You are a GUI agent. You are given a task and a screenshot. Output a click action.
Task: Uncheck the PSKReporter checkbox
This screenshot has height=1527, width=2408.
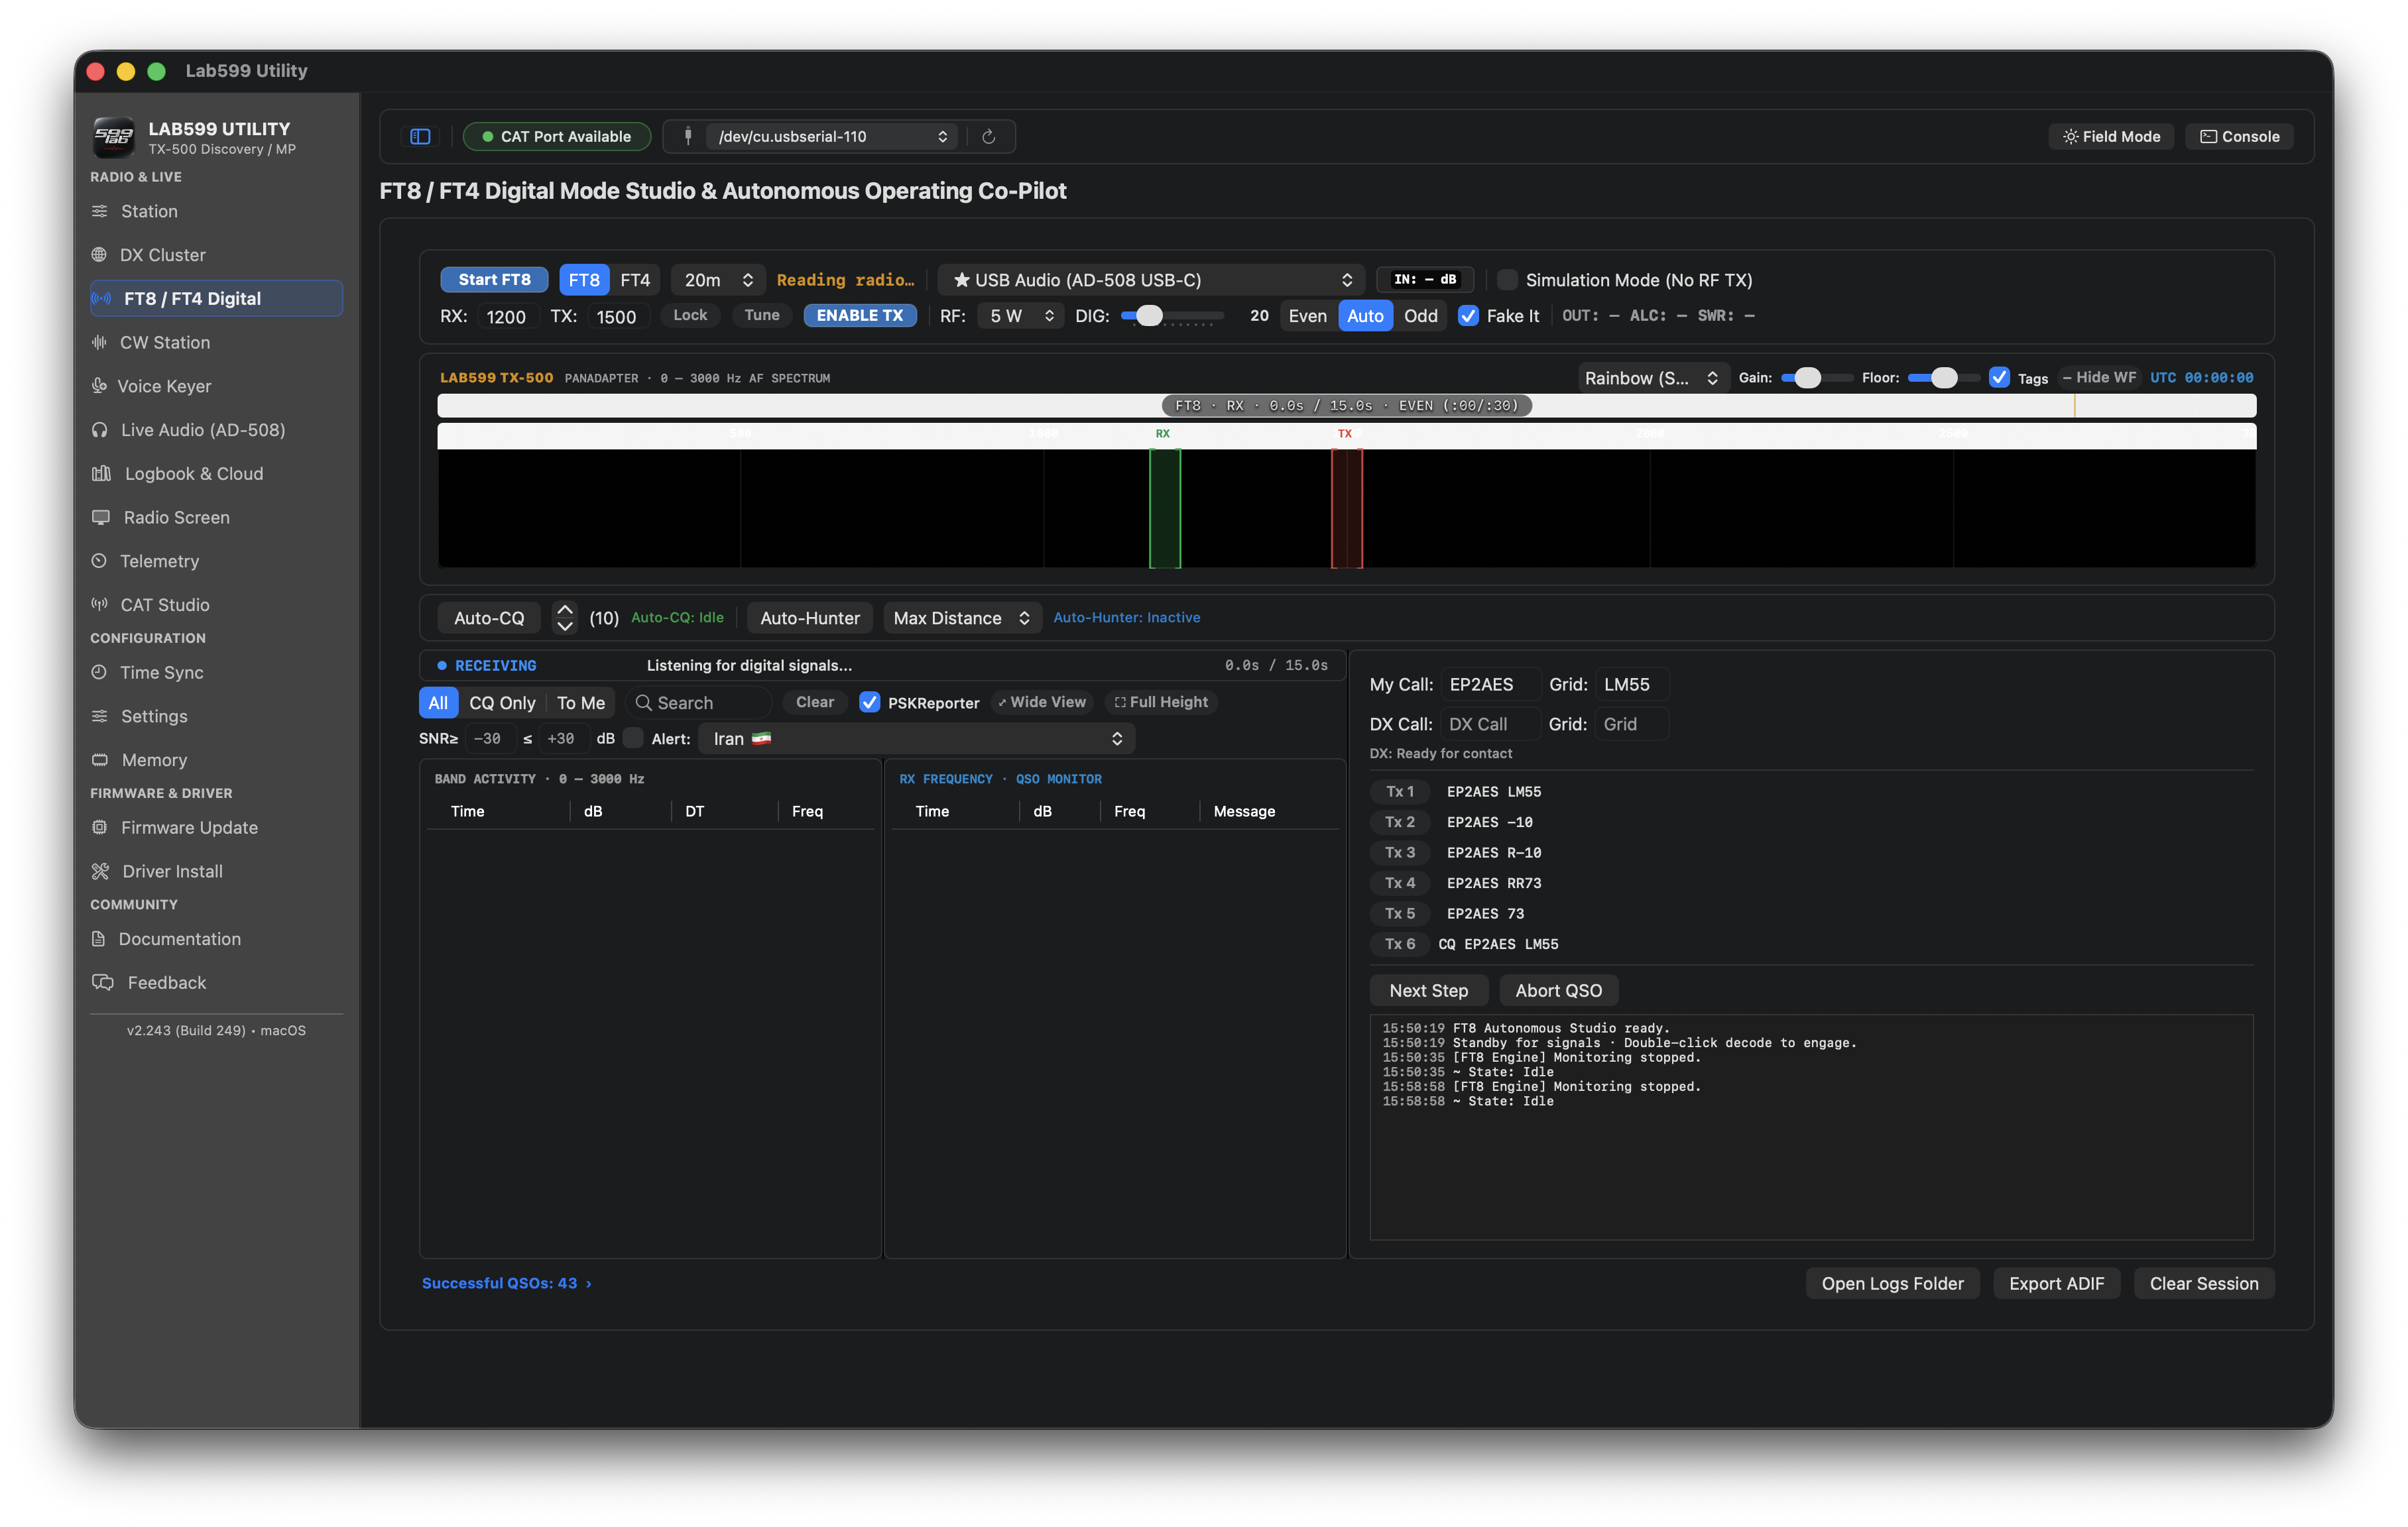pyautogui.click(x=869, y=703)
